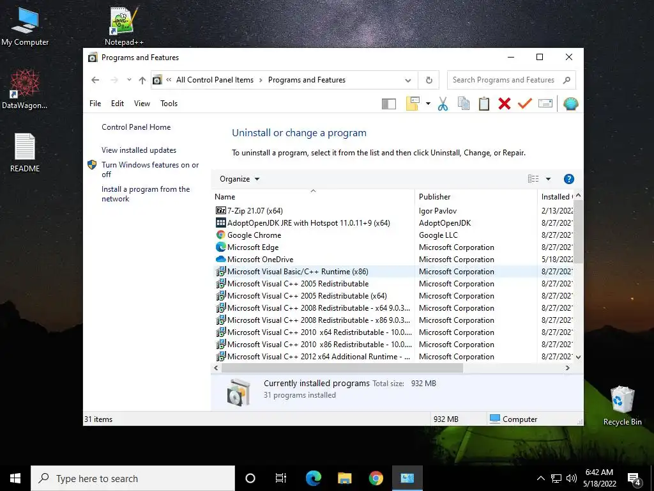Click Programs and Features breadcrumb segment

[307, 80]
